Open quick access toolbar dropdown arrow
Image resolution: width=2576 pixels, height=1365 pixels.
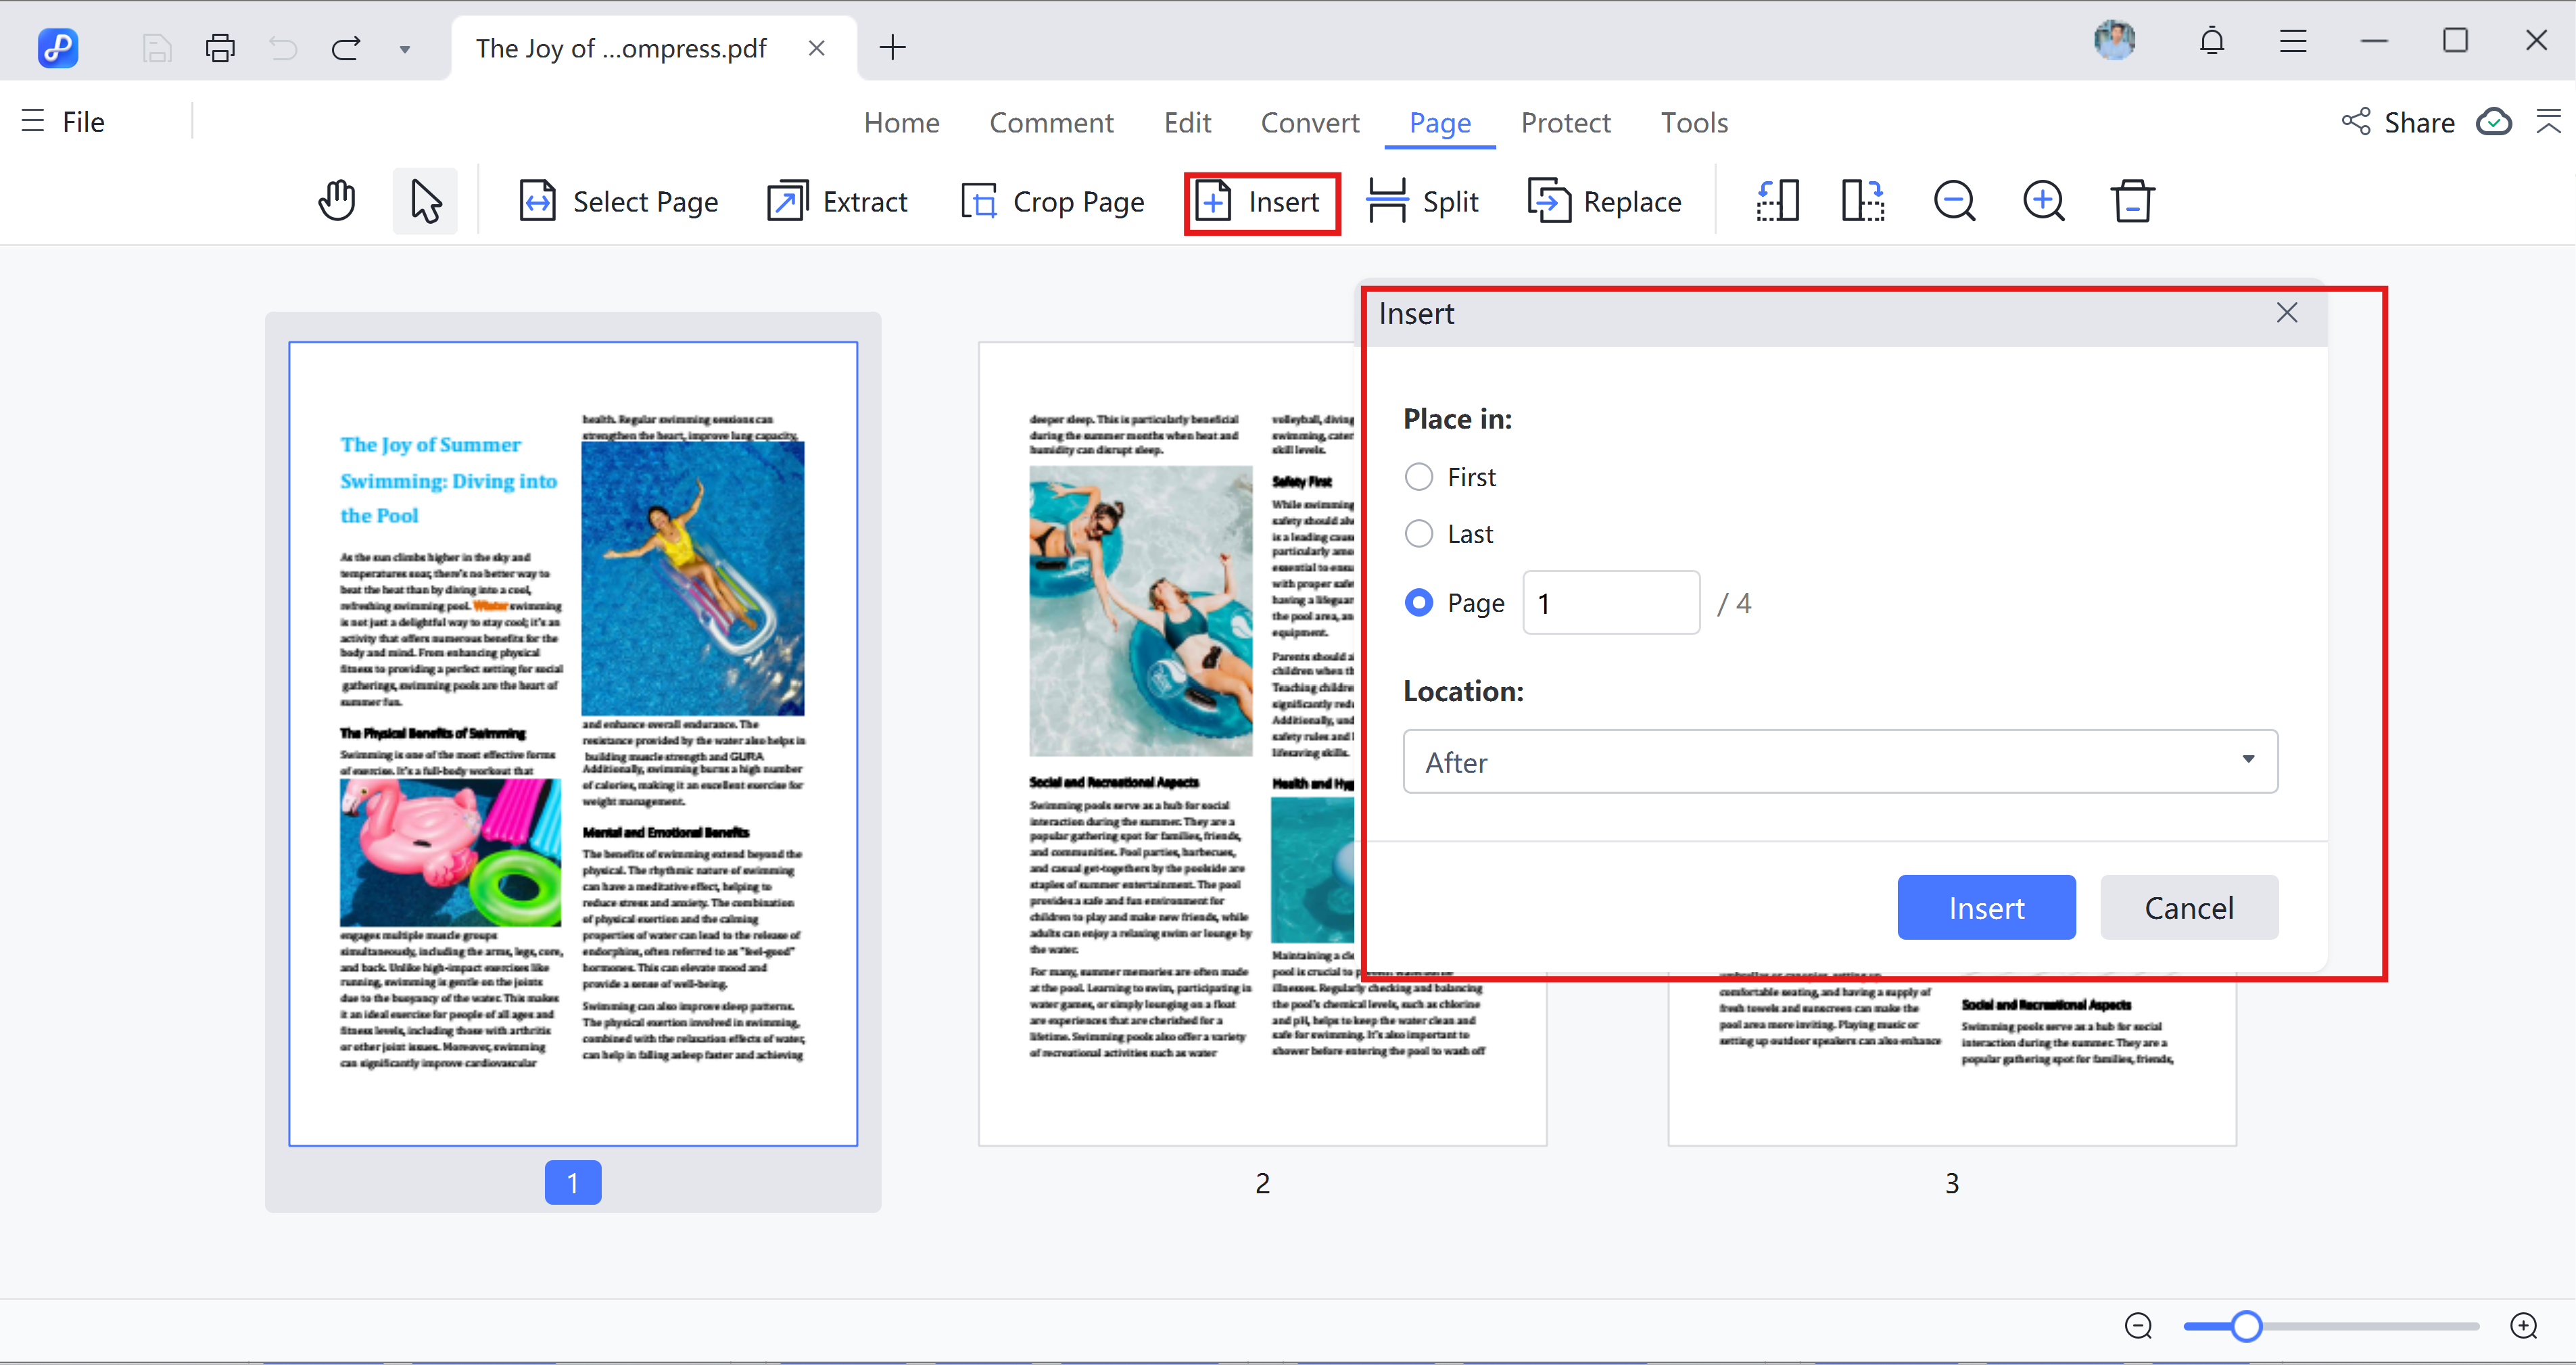(x=405, y=49)
